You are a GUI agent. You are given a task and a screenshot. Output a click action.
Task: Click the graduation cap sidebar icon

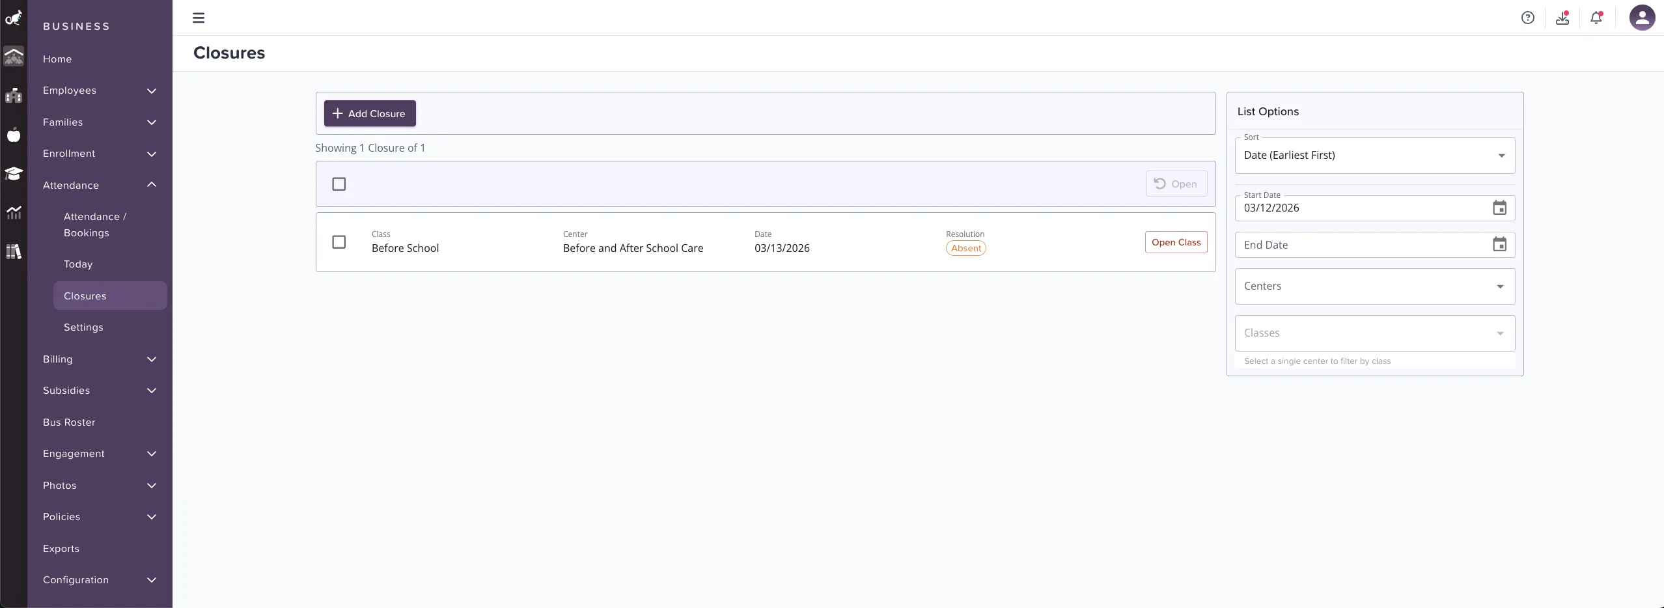coord(14,174)
